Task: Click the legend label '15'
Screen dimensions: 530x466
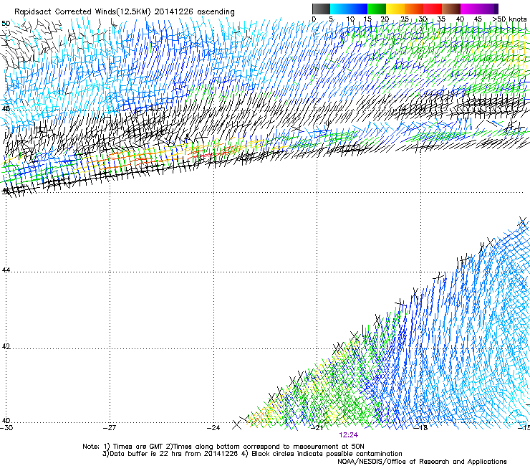Action: pos(367,19)
